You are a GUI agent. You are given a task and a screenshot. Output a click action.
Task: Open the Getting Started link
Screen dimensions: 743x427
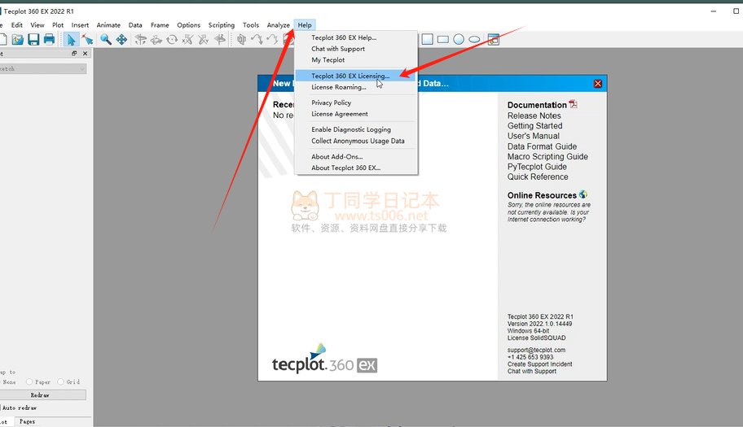[535, 126]
